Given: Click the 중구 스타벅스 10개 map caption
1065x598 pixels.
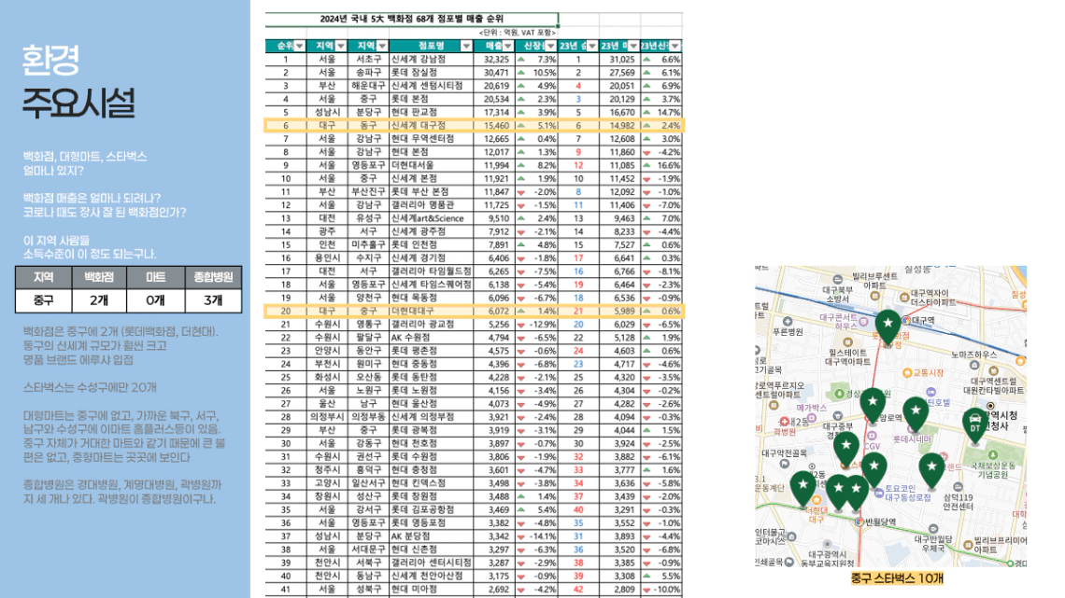Looking at the screenshot, I should 897,578.
